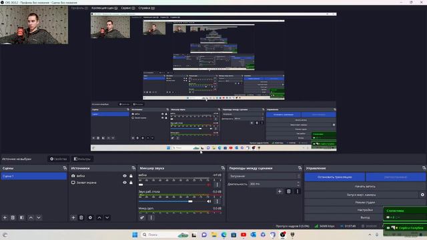427x240 pixels.
Task: Select the Захват экрана source row
Action: coord(102,183)
